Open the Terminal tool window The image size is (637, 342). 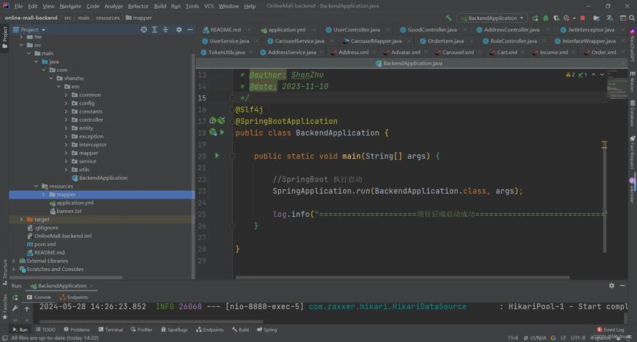tap(111, 330)
